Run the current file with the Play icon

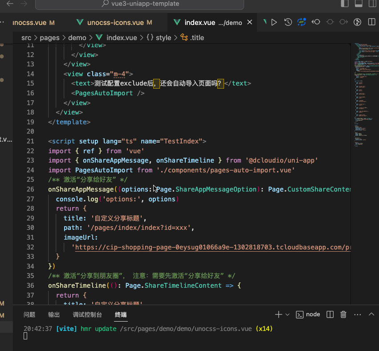click(274, 22)
